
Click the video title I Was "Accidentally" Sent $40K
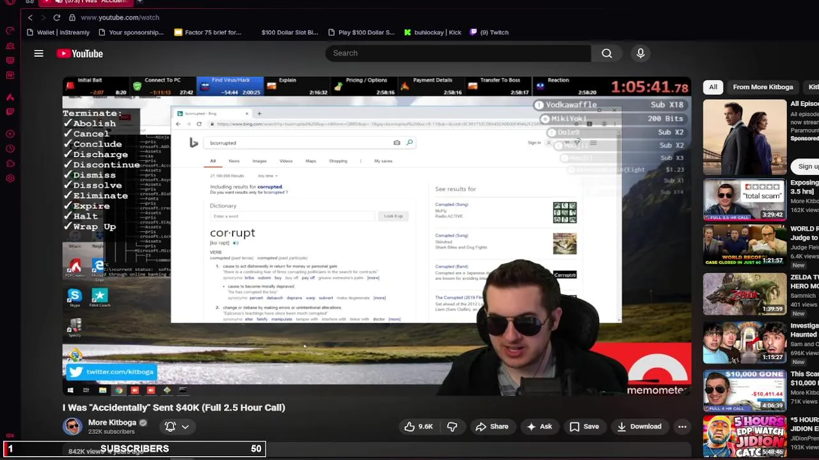pyautogui.click(x=174, y=408)
